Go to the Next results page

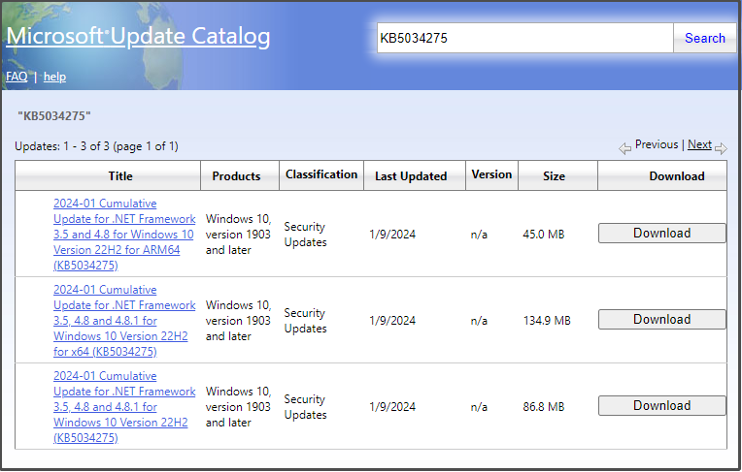(699, 144)
